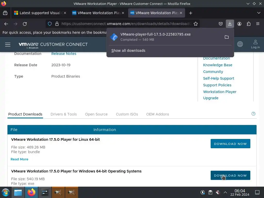Open a new tab with plus button
Viewport: 264px width, 198px height.
coord(191,13)
